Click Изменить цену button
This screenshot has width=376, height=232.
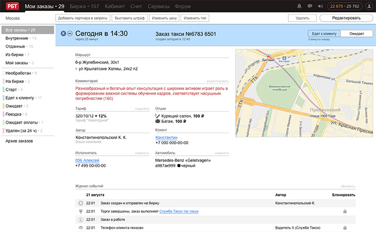pos(164,18)
